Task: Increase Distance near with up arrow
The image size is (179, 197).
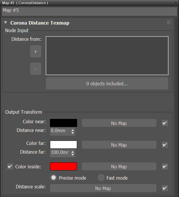Action: point(72,130)
